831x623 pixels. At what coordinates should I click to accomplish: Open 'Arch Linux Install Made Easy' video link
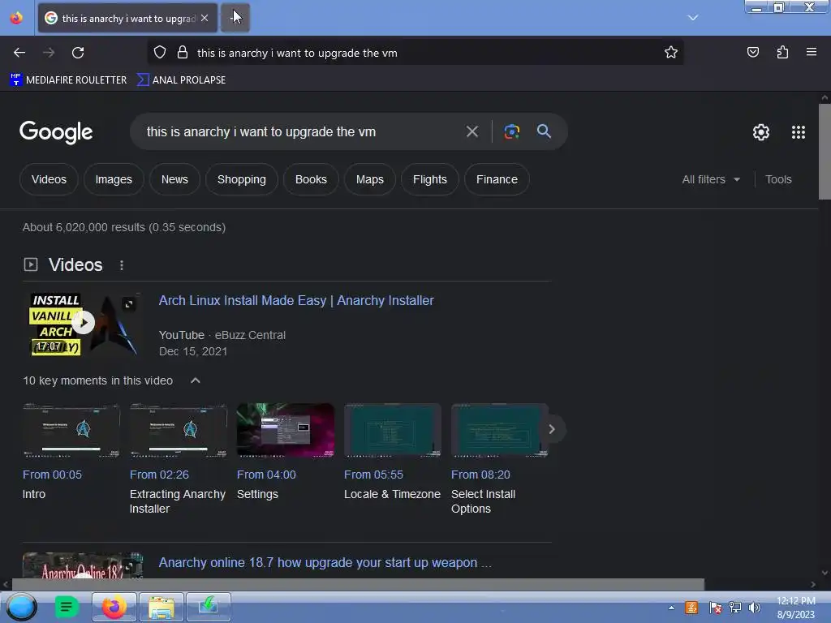pyautogui.click(x=296, y=300)
